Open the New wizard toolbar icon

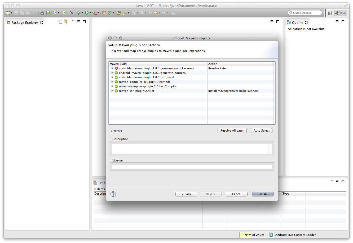point(8,13)
